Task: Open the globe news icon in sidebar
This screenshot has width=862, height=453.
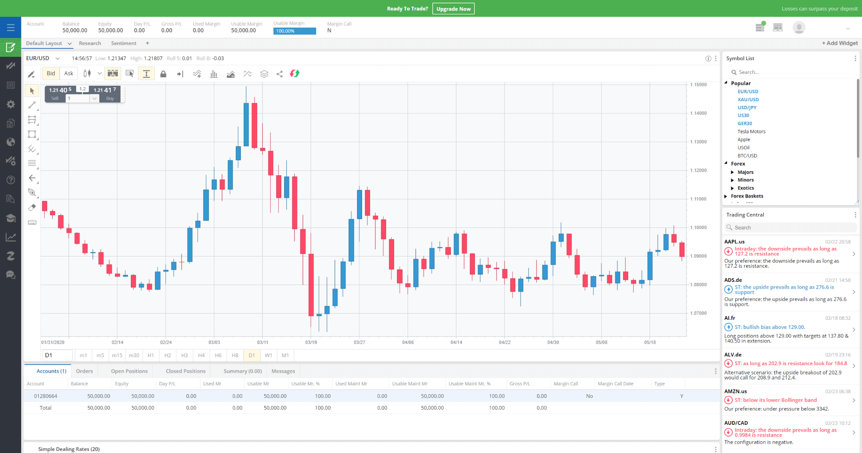Action: (11, 142)
